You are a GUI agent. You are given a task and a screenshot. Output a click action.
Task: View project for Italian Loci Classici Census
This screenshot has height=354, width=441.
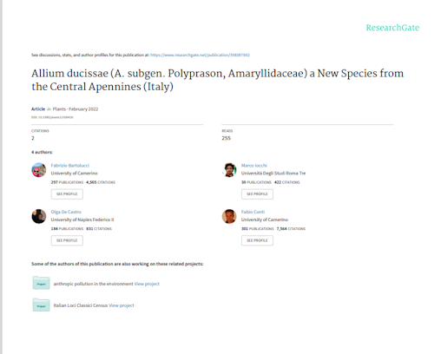(x=122, y=305)
